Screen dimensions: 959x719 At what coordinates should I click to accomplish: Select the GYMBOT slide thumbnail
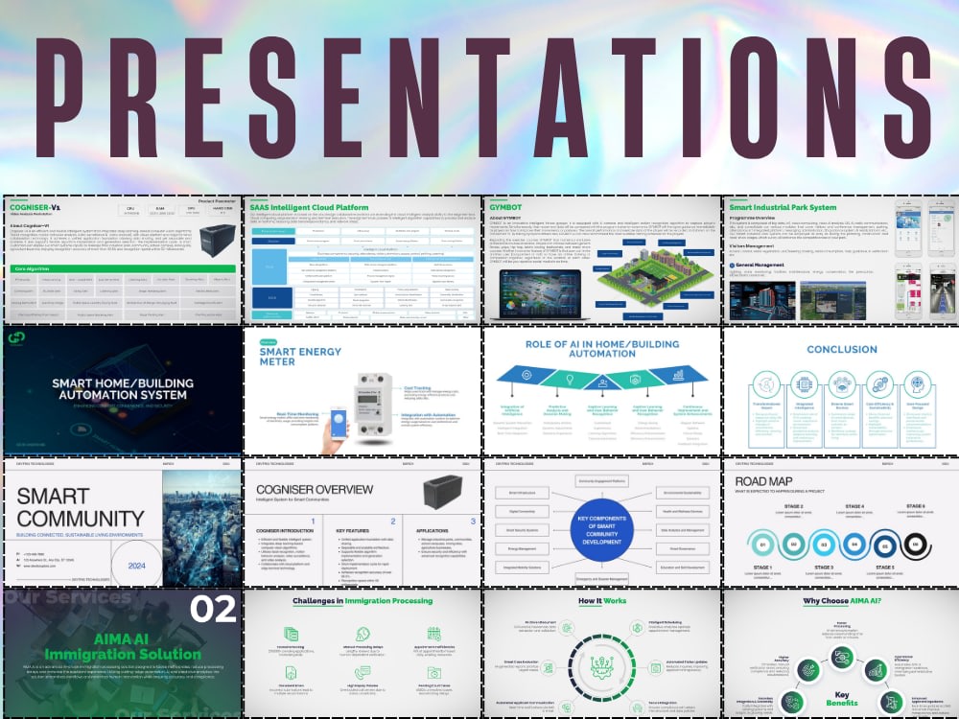coord(602,260)
